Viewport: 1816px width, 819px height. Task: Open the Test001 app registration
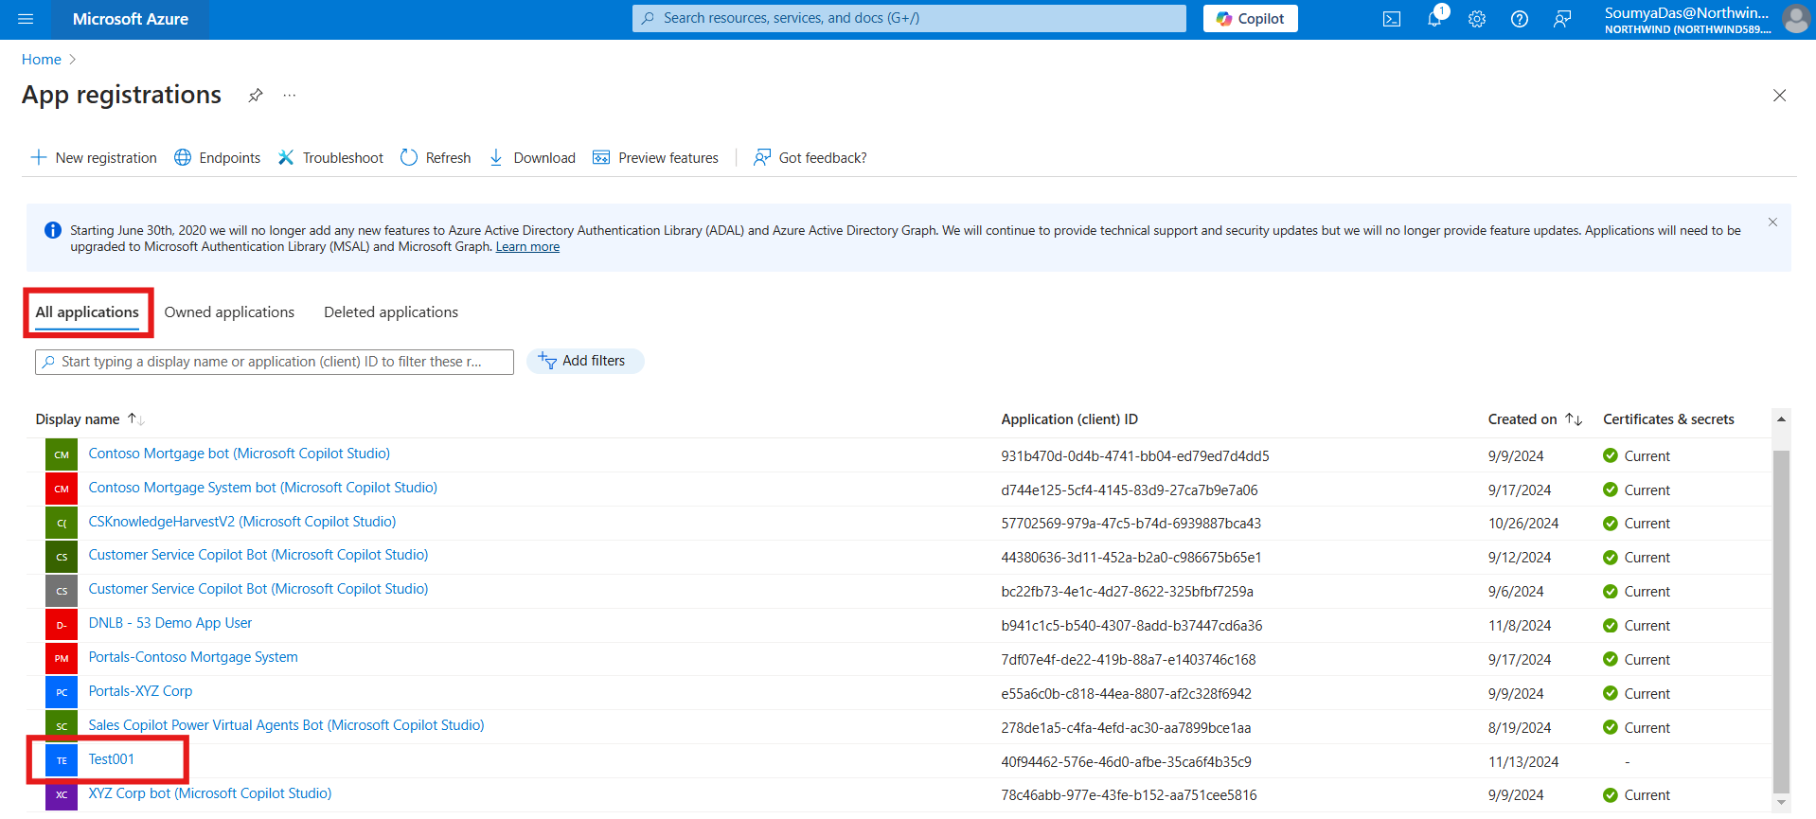pyautogui.click(x=111, y=759)
